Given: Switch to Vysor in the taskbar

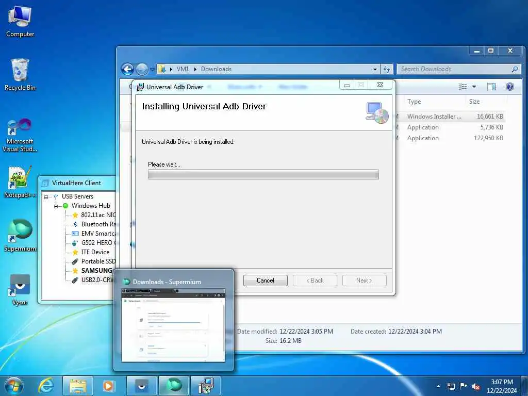Looking at the screenshot, I should point(142,386).
